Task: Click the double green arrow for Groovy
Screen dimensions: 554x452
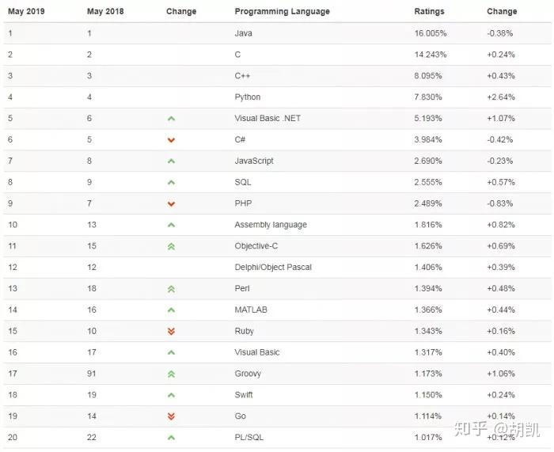Action: tap(171, 374)
